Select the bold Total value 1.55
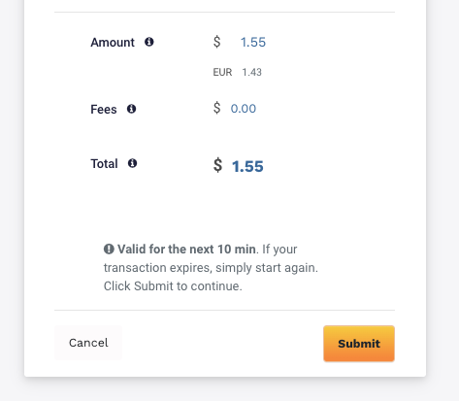Screen dimensions: 459x401 247,166
